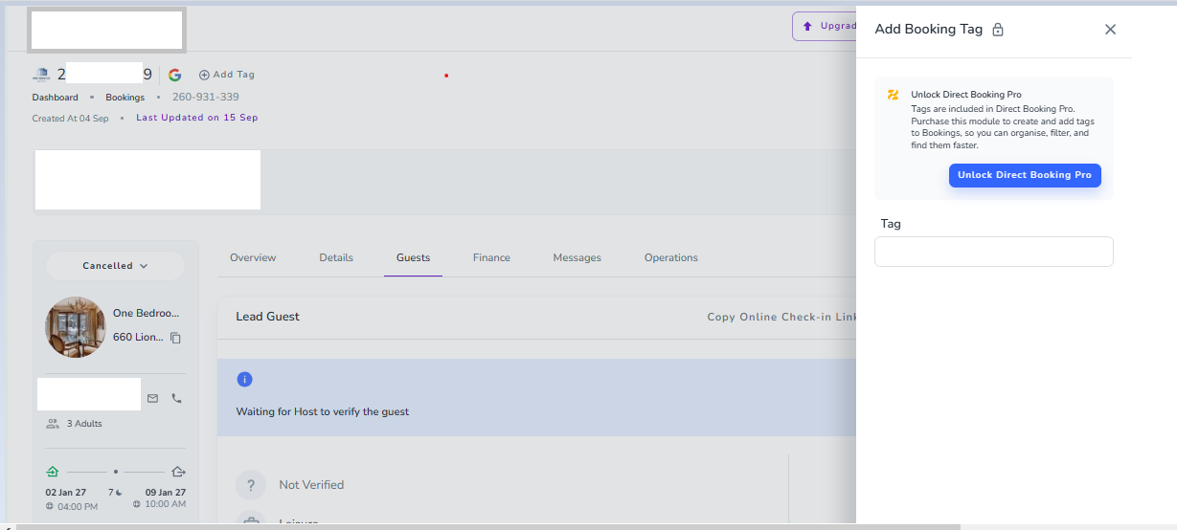Click the Unlock Direct Booking Pro button
The width and height of the screenshot is (1177, 530).
coord(1025,175)
